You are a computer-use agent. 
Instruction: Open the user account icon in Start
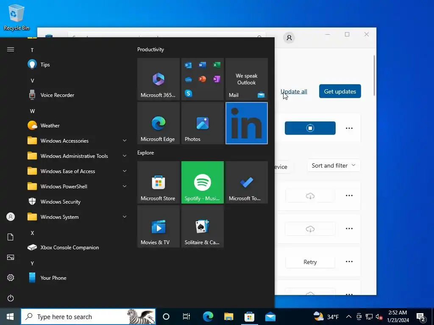(x=11, y=217)
